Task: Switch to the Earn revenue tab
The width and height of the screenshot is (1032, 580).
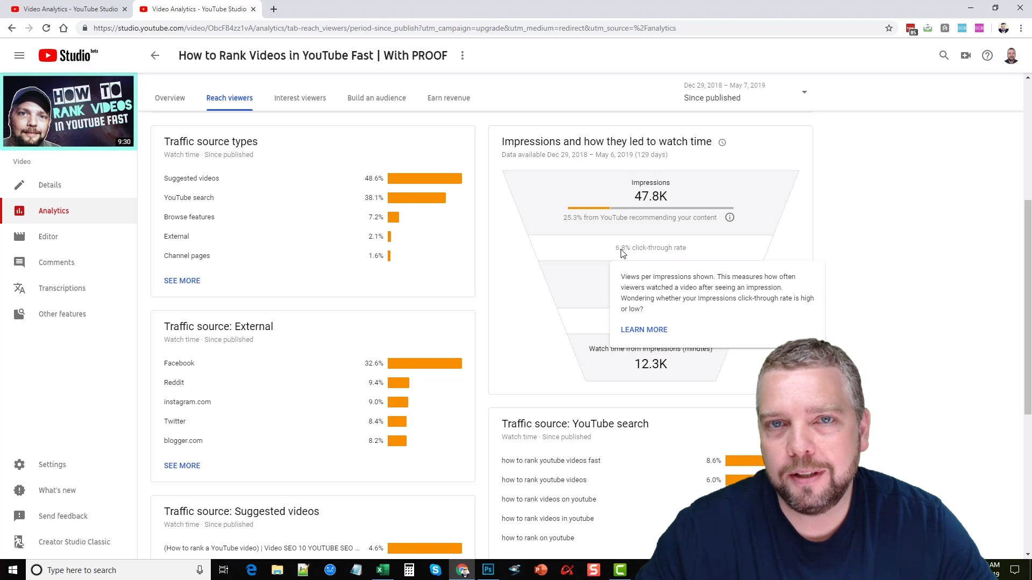Action: click(x=449, y=98)
